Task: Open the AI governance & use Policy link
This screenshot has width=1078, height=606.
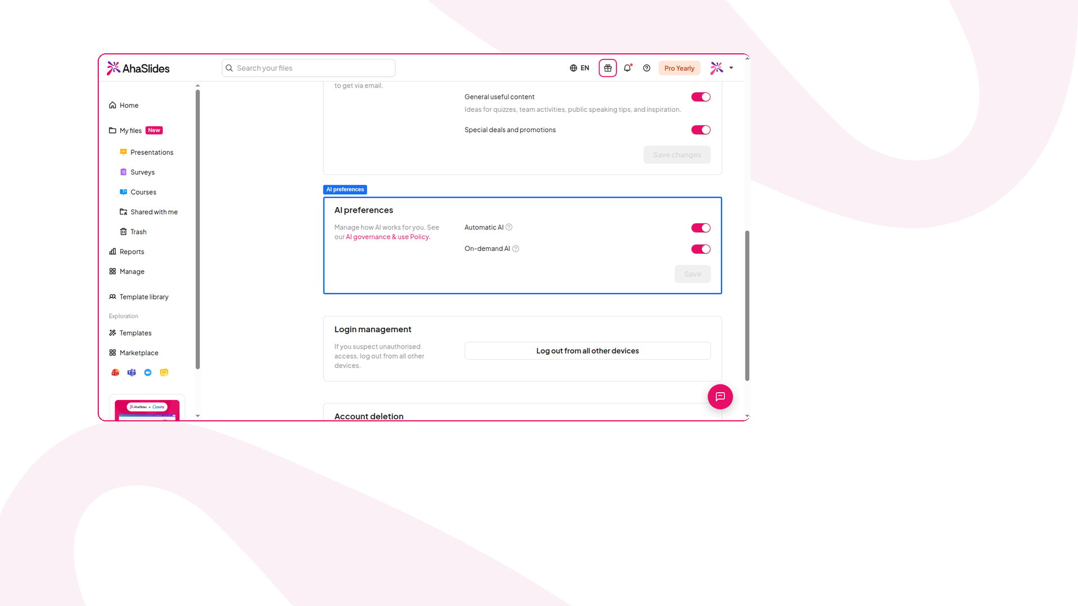Action: click(x=387, y=237)
